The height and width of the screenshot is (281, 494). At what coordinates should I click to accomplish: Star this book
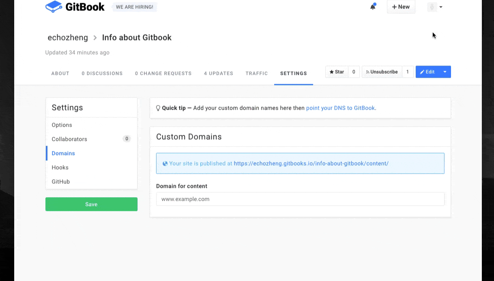click(x=337, y=72)
